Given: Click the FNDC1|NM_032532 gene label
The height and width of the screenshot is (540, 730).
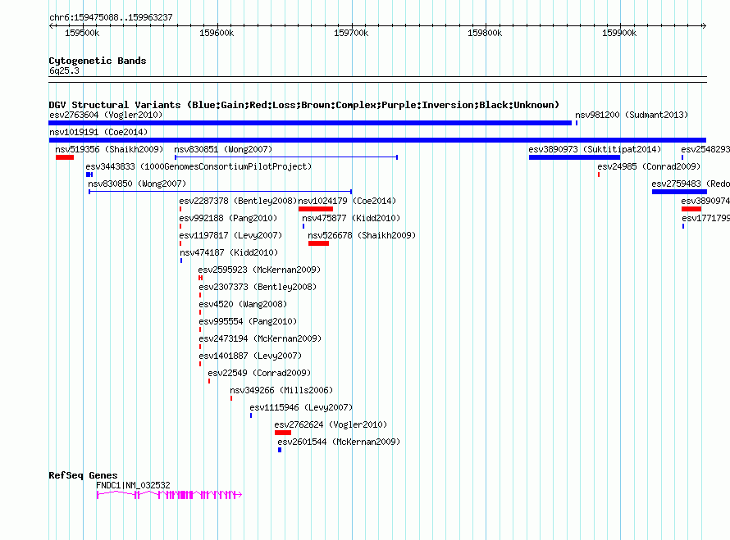Looking at the screenshot, I should [x=133, y=485].
